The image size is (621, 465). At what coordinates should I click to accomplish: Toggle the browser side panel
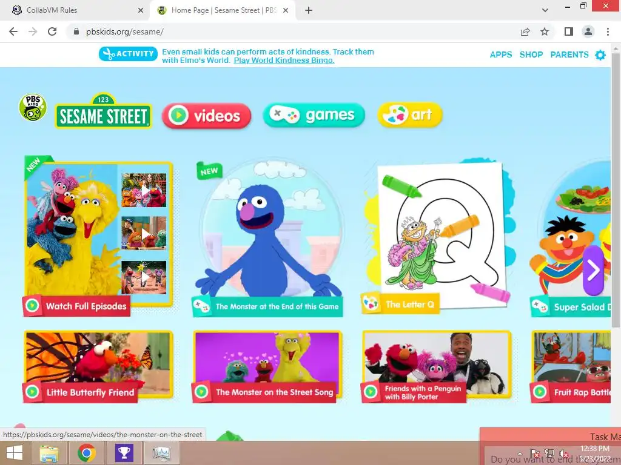click(x=569, y=31)
